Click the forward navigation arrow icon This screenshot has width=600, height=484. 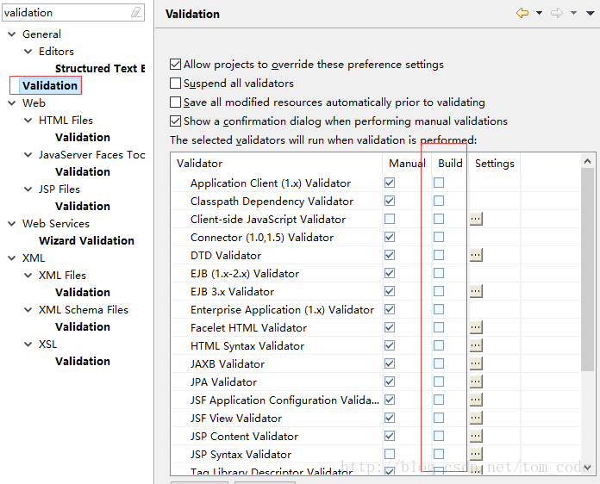pos(557,13)
